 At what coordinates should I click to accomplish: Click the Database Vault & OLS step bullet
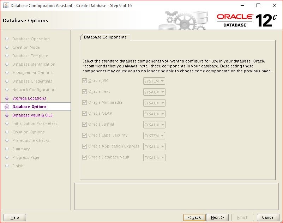[x=7, y=115]
